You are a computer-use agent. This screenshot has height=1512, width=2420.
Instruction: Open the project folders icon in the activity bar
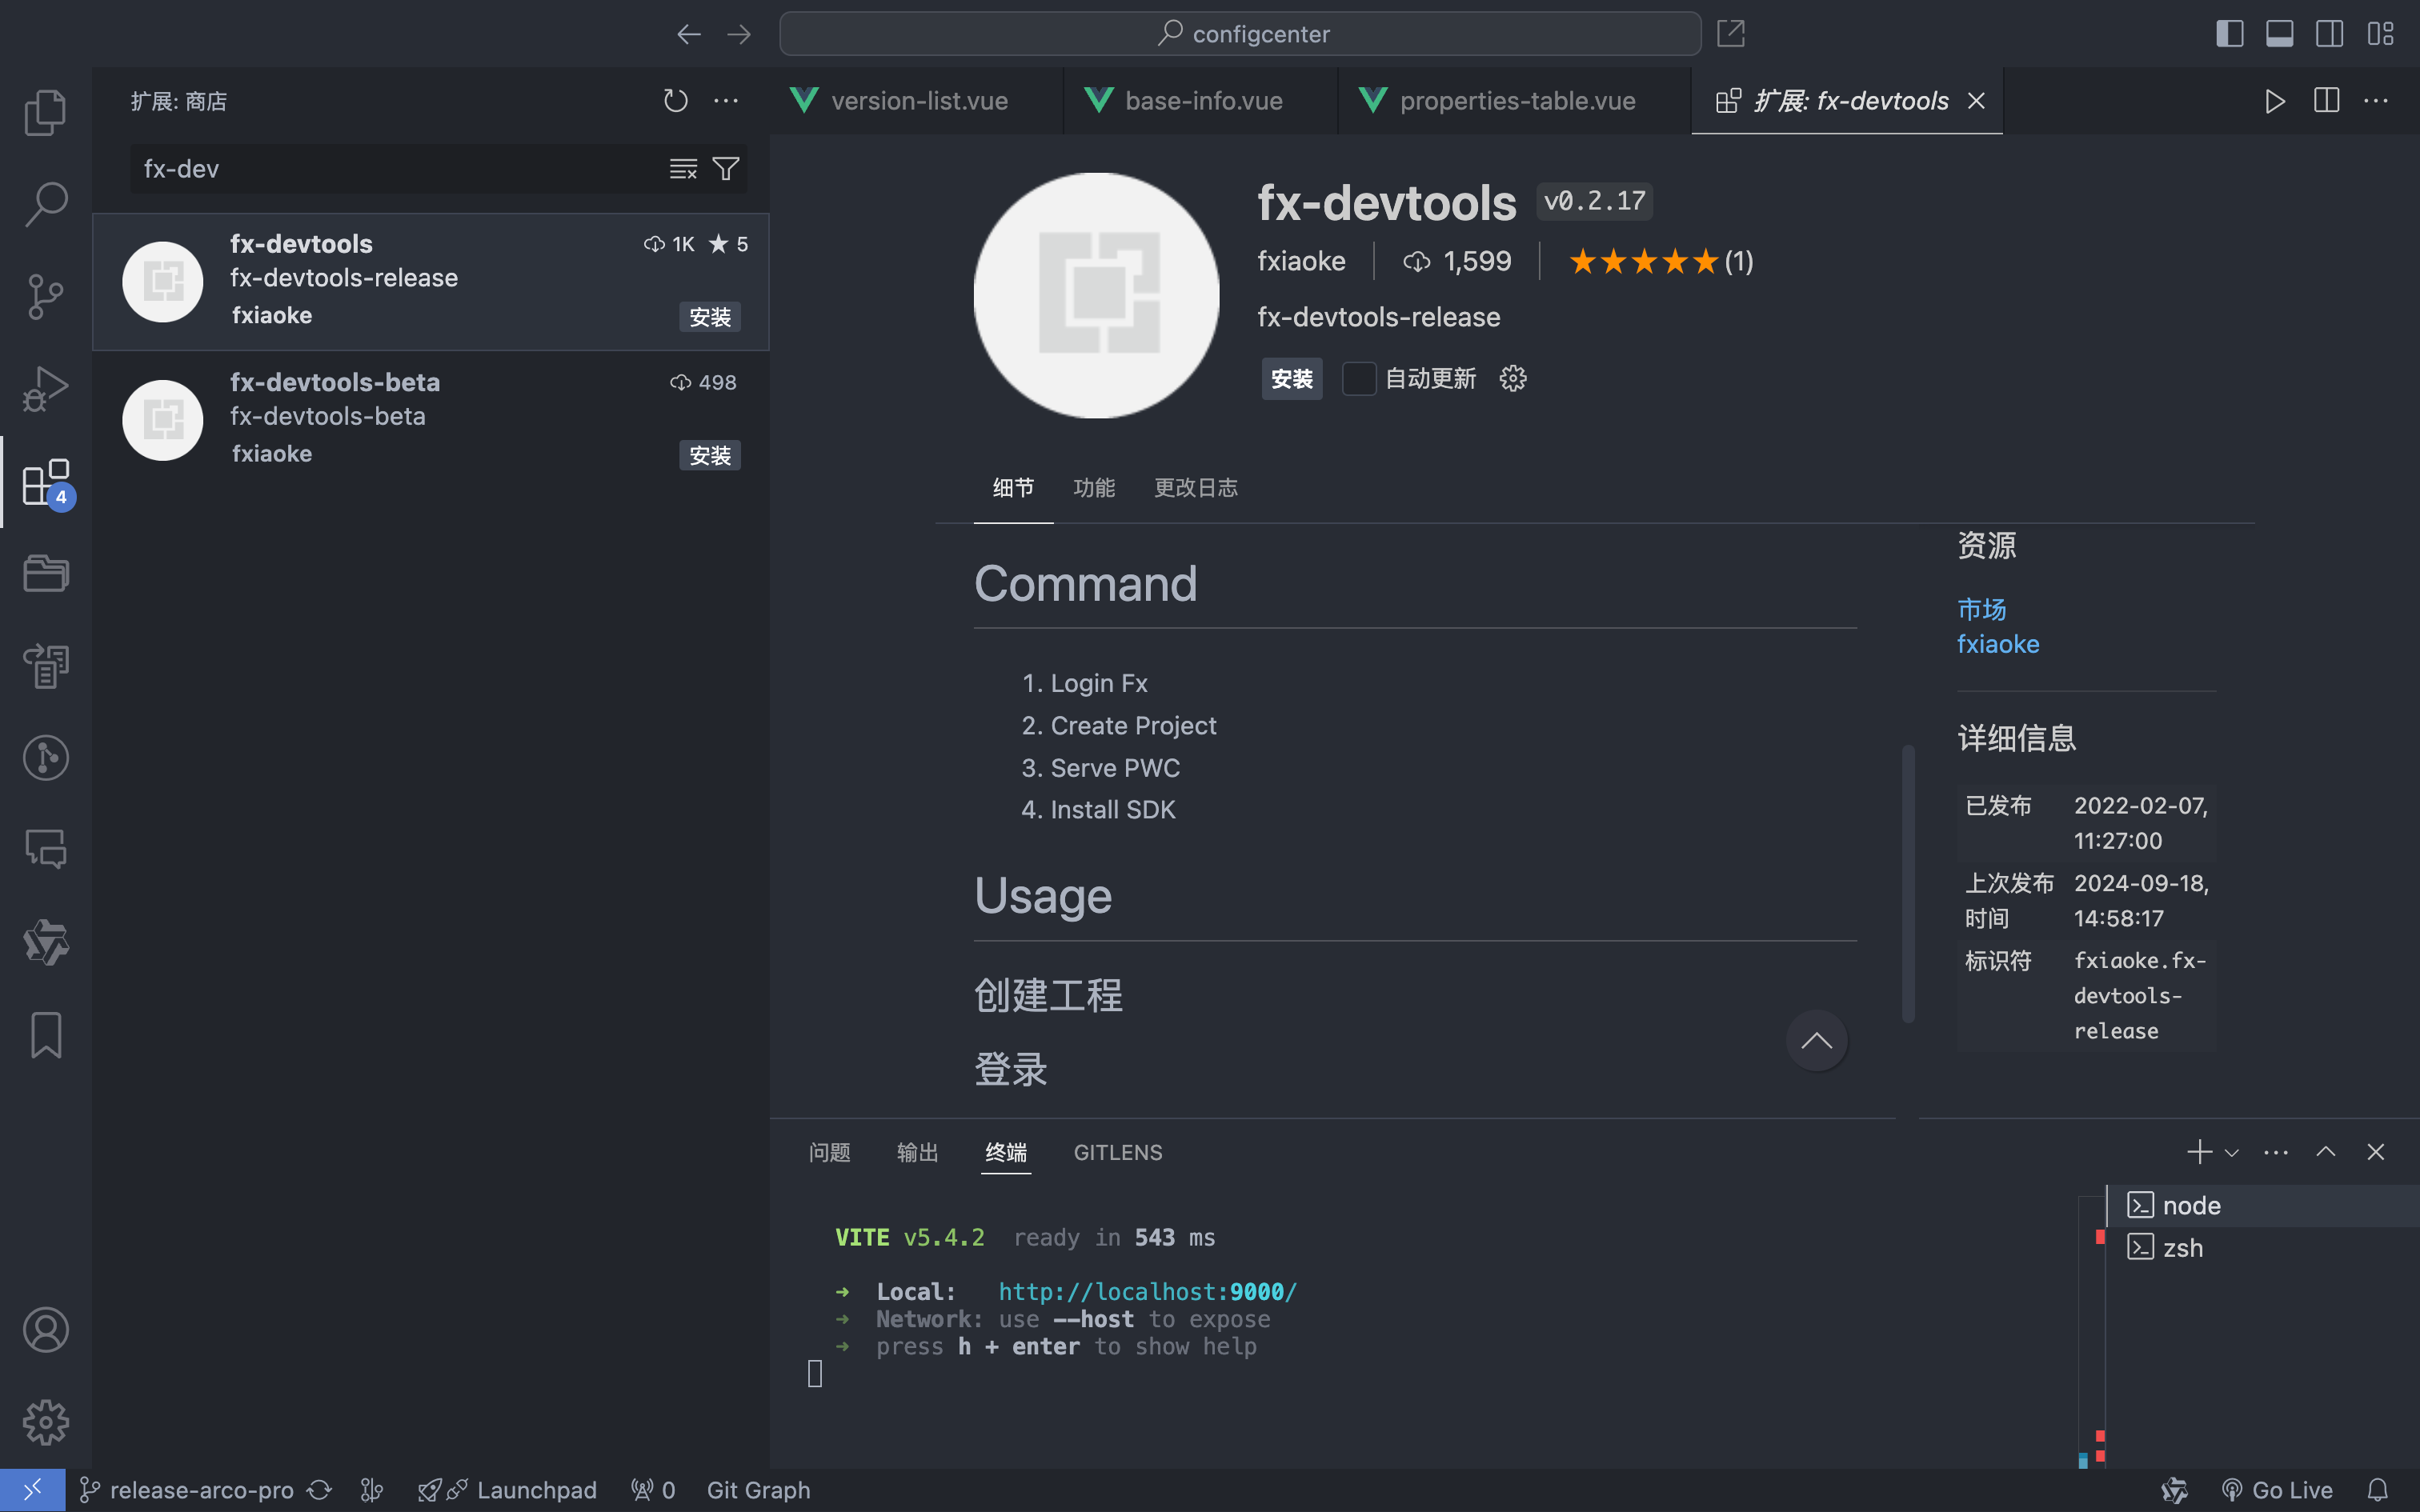pyautogui.click(x=46, y=573)
